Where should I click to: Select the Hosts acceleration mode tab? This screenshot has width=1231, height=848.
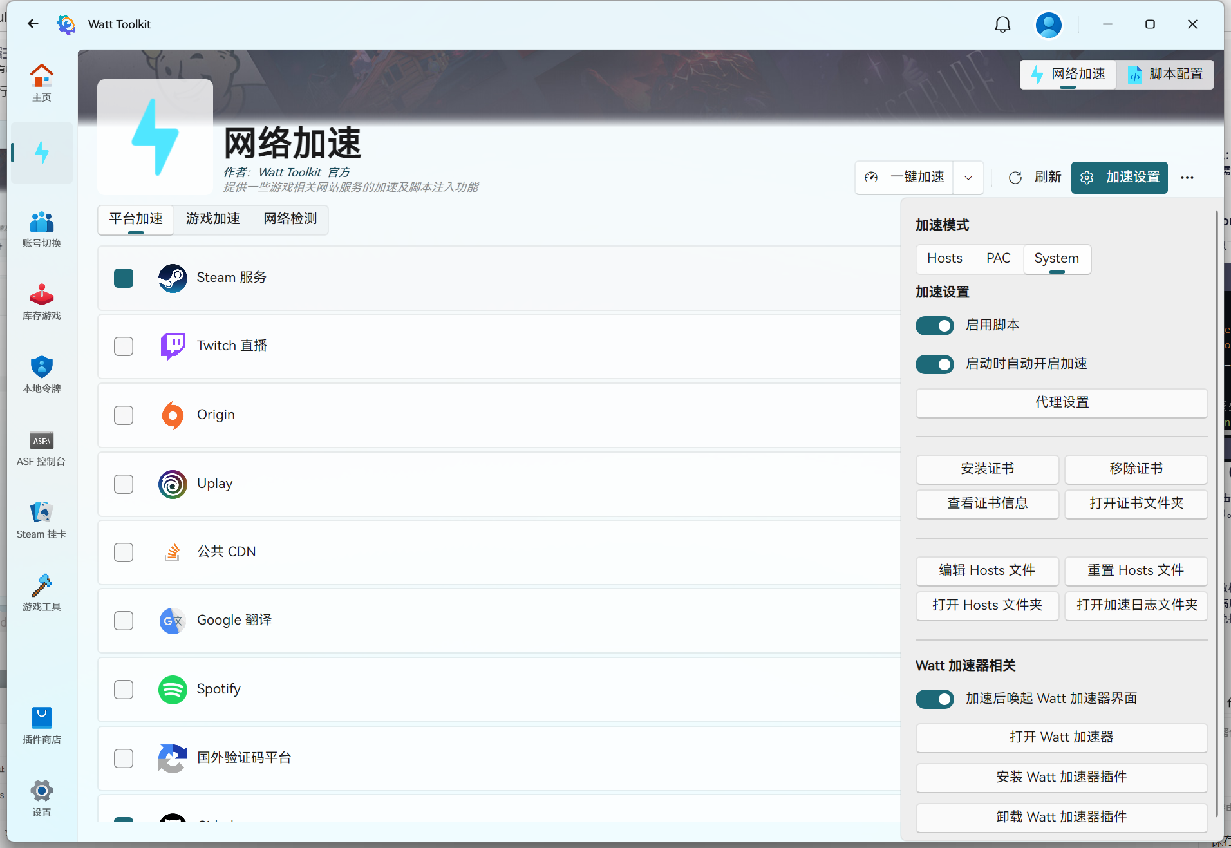pyautogui.click(x=943, y=258)
